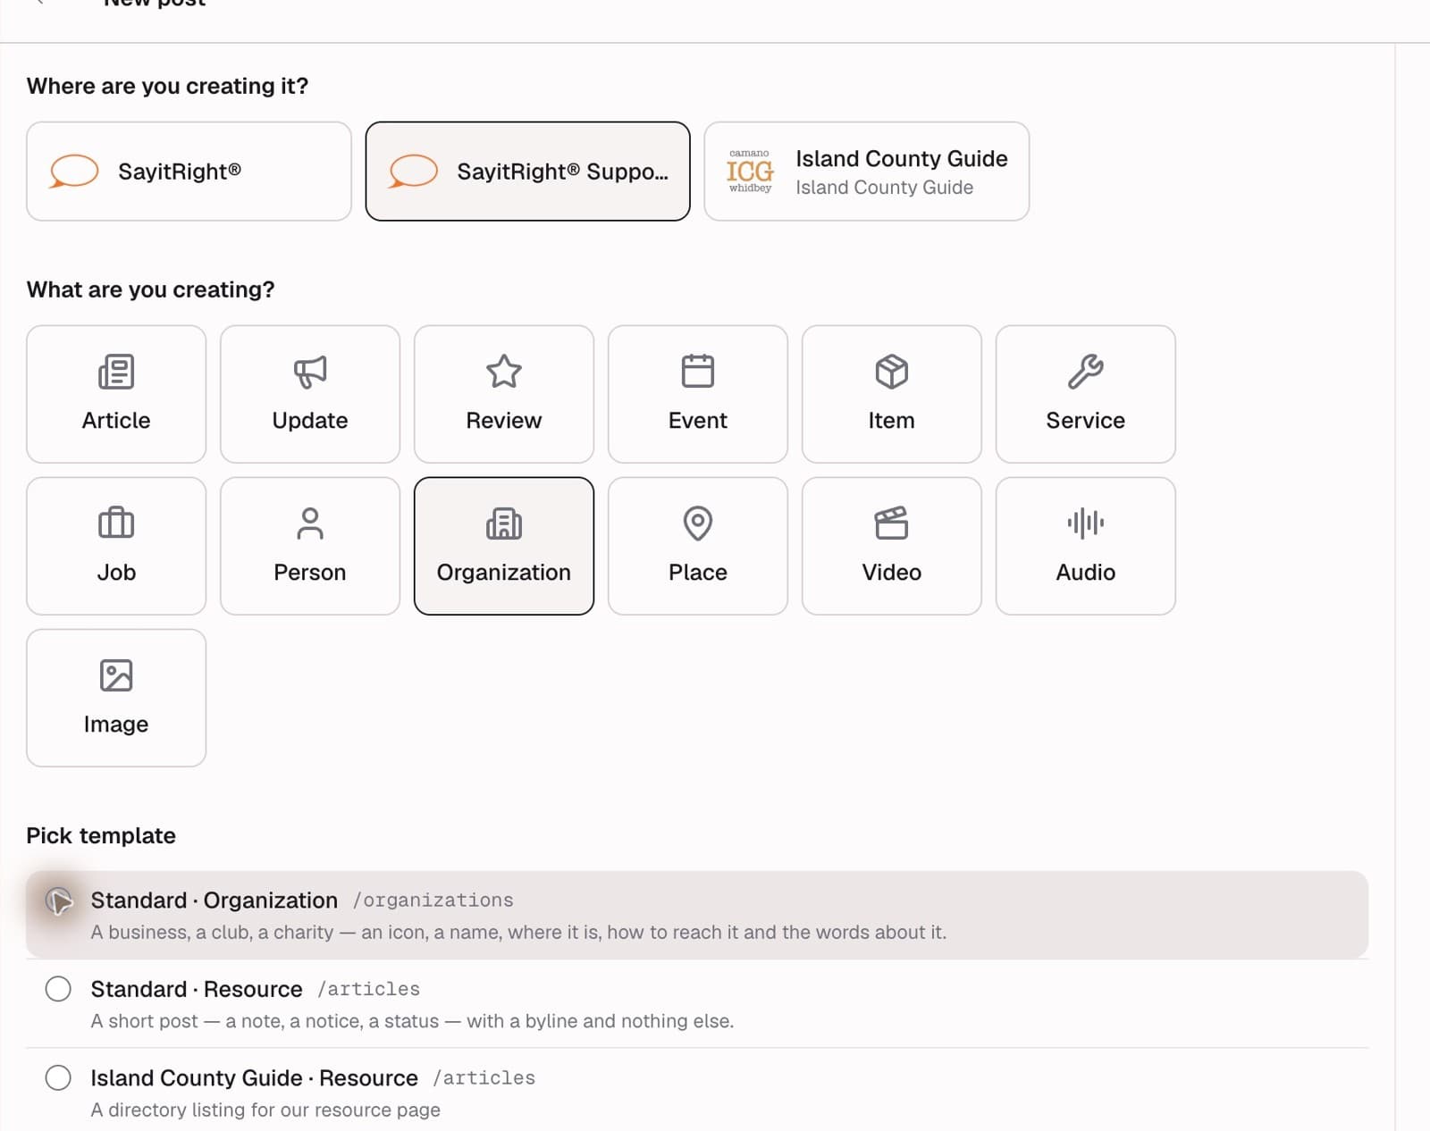Click the Person label
Screen dimensions: 1430x1131
310,572
